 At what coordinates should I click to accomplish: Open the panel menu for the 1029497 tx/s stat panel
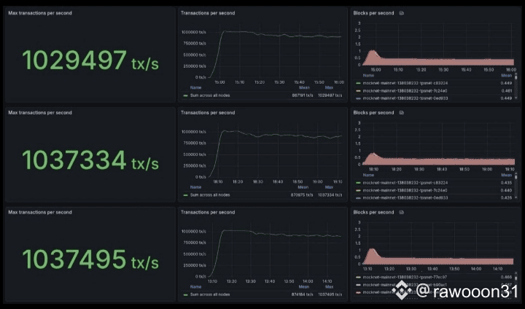[40, 13]
